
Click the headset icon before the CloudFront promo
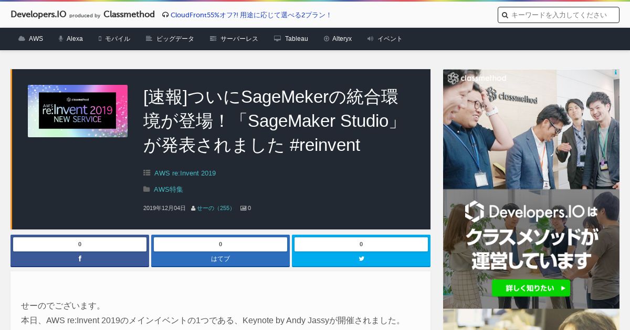click(165, 15)
